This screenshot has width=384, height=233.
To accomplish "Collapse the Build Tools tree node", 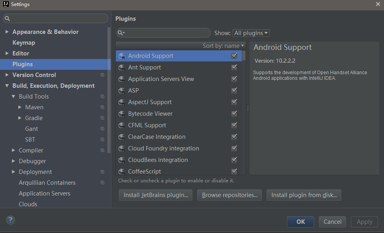I will (14, 97).
